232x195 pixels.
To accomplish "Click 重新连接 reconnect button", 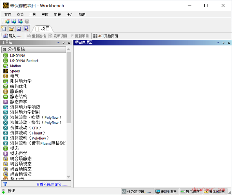I will (37, 36).
